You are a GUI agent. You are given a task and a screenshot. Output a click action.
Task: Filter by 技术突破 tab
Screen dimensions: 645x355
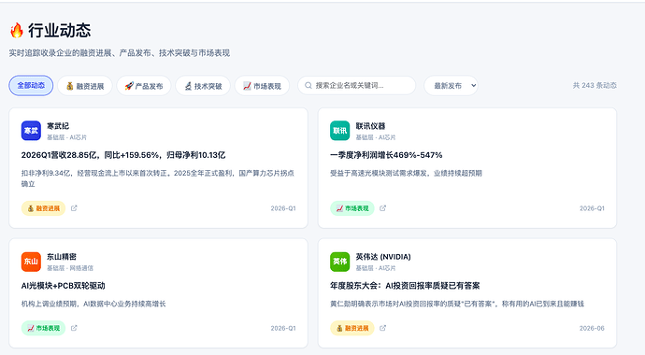click(x=203, y=86)
